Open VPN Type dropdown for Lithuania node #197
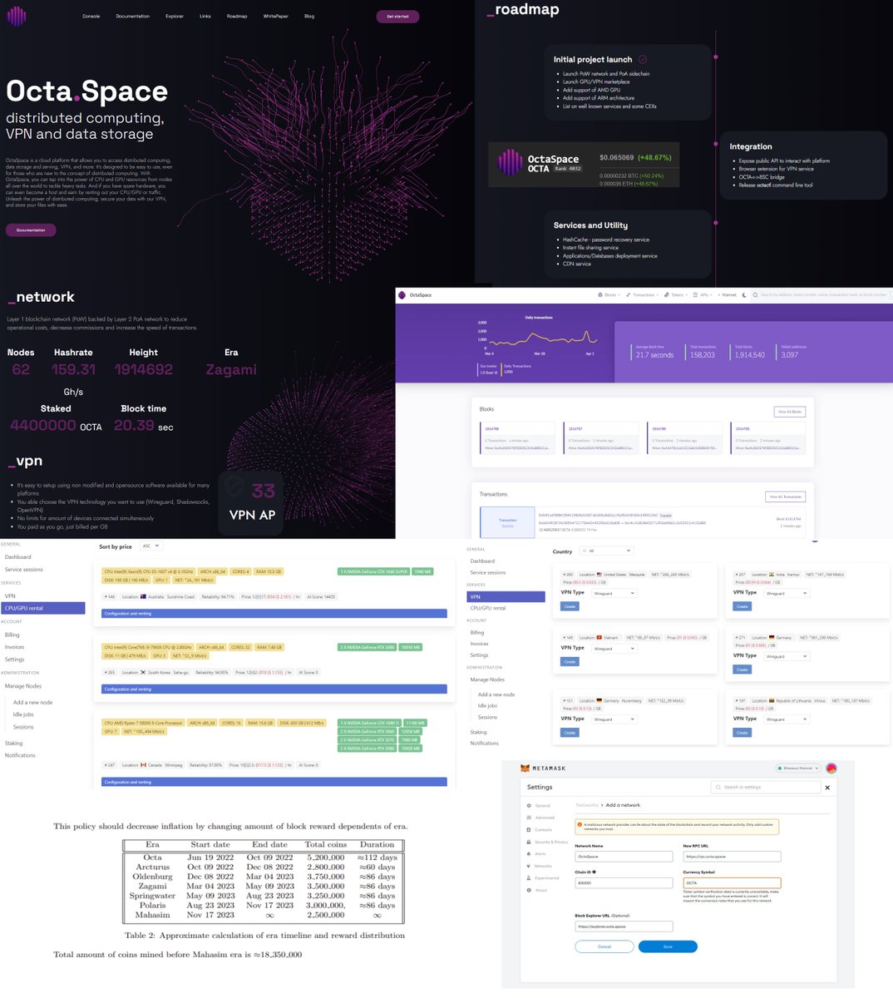Image resolution: width=893 pixels, height=998 pixels. click(x=787, y=719)
